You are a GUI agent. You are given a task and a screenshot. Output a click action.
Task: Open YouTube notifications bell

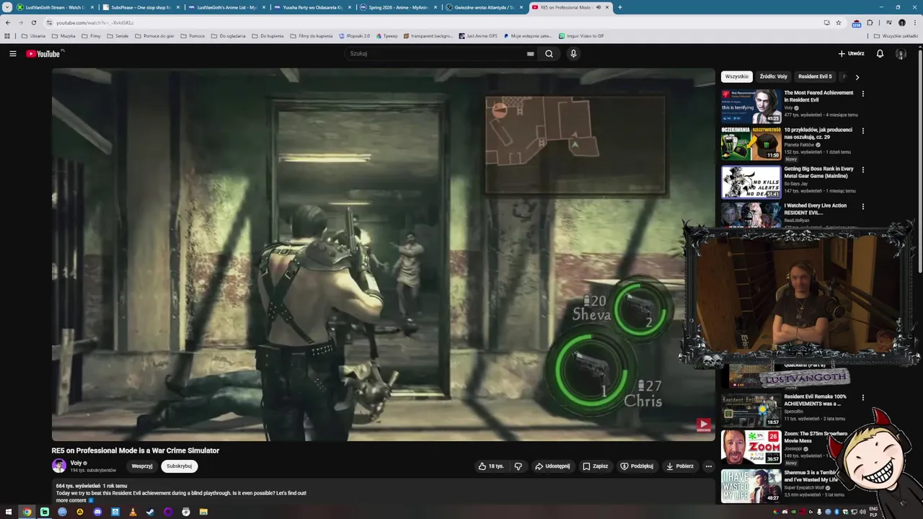pos(880,53)
